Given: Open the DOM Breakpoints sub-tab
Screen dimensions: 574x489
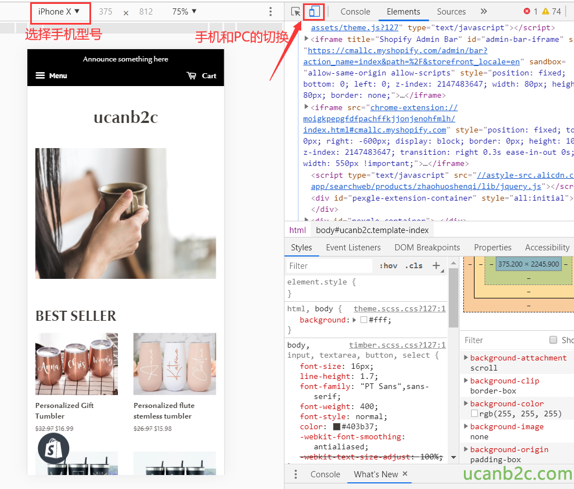Looking at the screenshot, I should point(427,248).
